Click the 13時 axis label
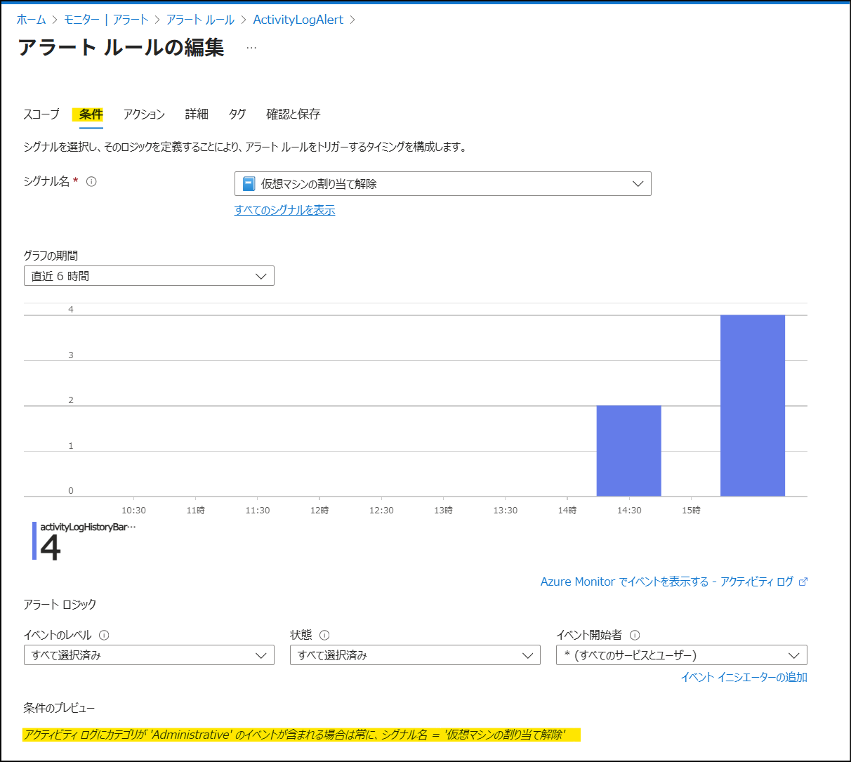This screenshot has width=851, height=762. pyautogui.click(x=443, y=511)
